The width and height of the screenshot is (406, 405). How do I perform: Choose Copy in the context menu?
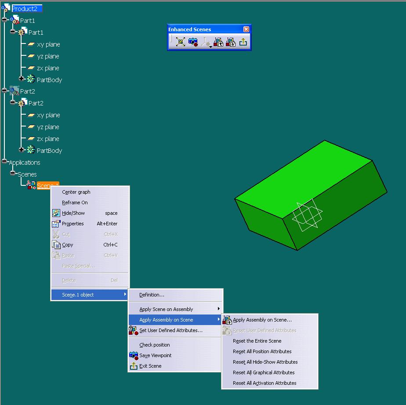(90, 245)
